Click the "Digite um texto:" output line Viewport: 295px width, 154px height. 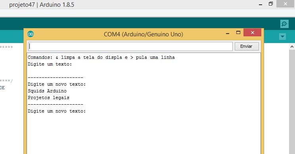(50, 64)
